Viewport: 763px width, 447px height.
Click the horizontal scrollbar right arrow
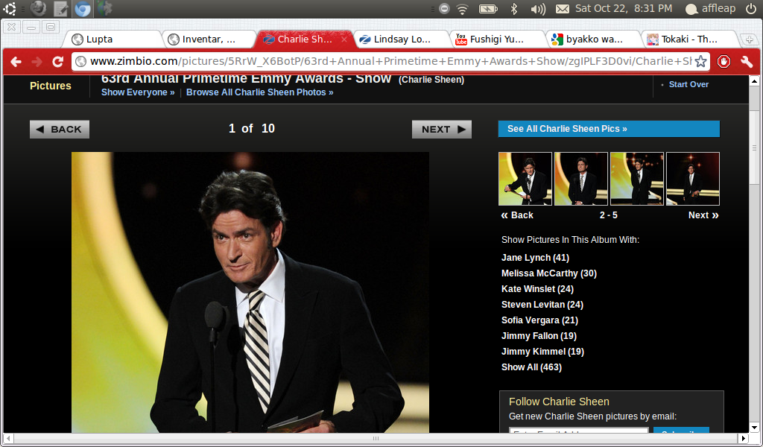(744, 438)
